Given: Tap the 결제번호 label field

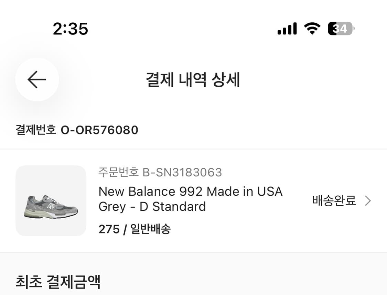Looking at the screenshot, I should pos(36,130).
